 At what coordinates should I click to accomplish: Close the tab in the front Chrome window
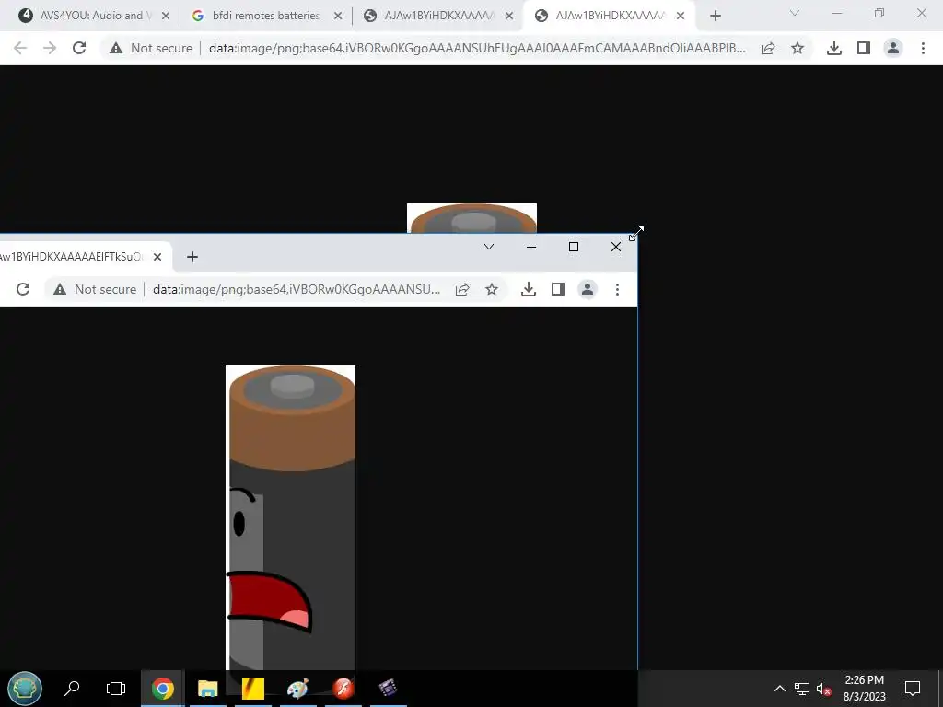point(157,257)
